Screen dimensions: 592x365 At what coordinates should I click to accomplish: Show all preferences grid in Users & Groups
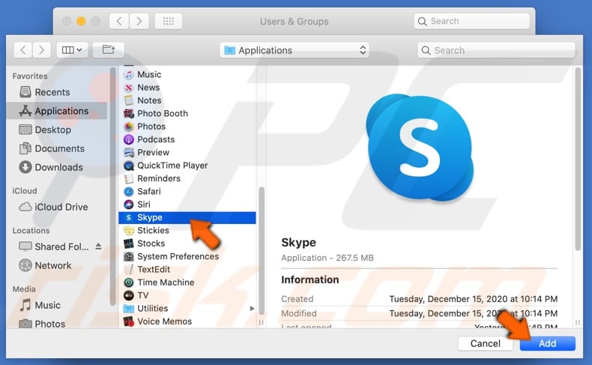[x=169, y=21]
